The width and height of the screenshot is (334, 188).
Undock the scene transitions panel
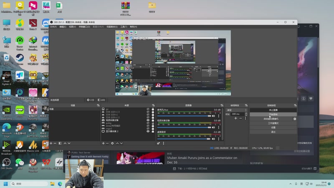pyautogui.click(x=246, y=105)
